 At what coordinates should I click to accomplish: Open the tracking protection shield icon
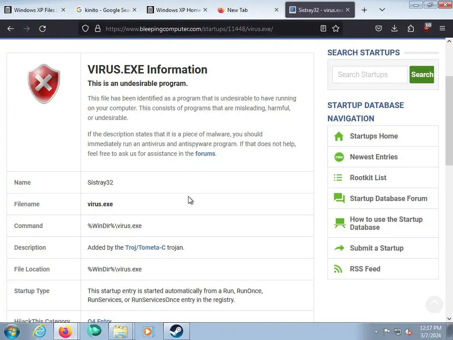coord(85,29)
